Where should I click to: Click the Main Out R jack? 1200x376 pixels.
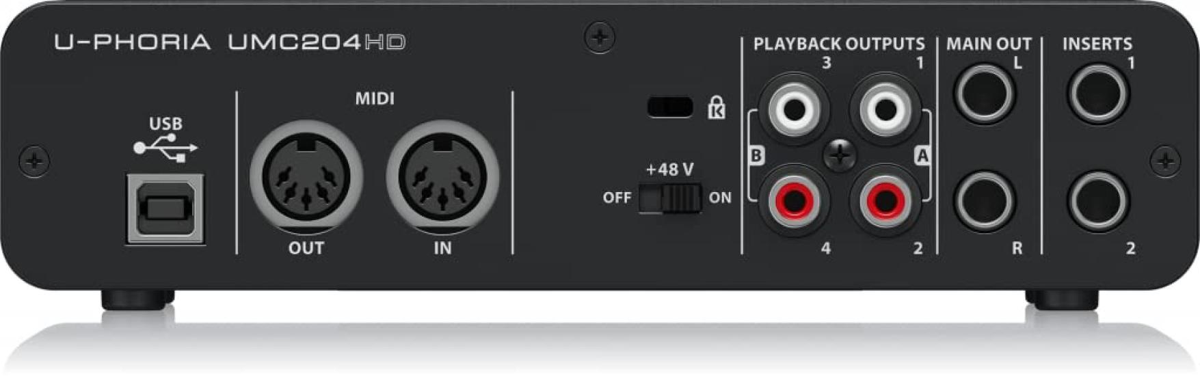[x=985, y=202]
